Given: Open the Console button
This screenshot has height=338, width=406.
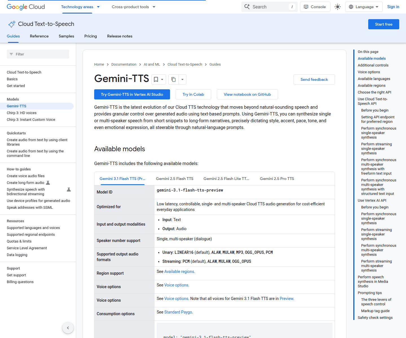Looking at the screenshot, I should tap(315, 7).
